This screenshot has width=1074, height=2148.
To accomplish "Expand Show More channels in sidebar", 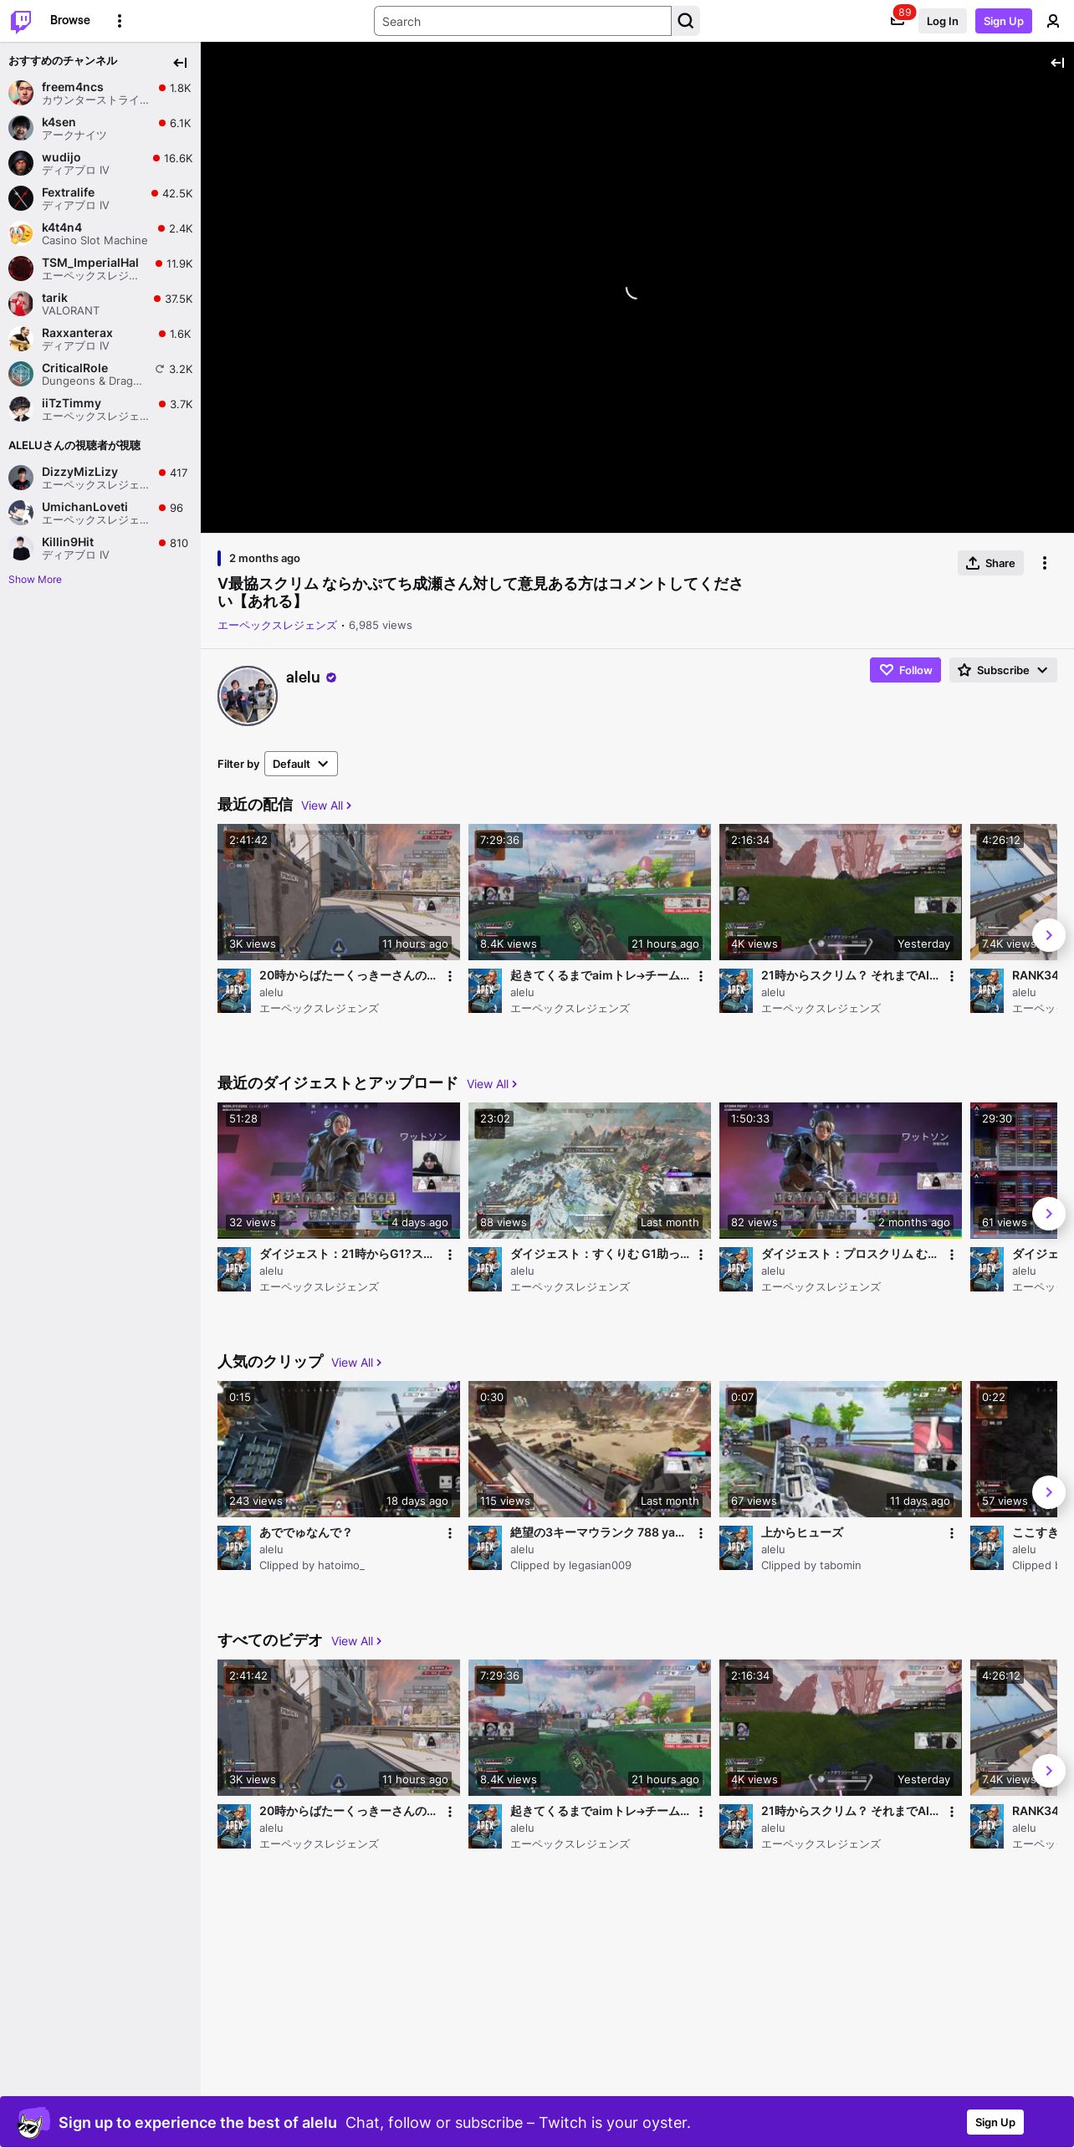I will coord(35,580).
